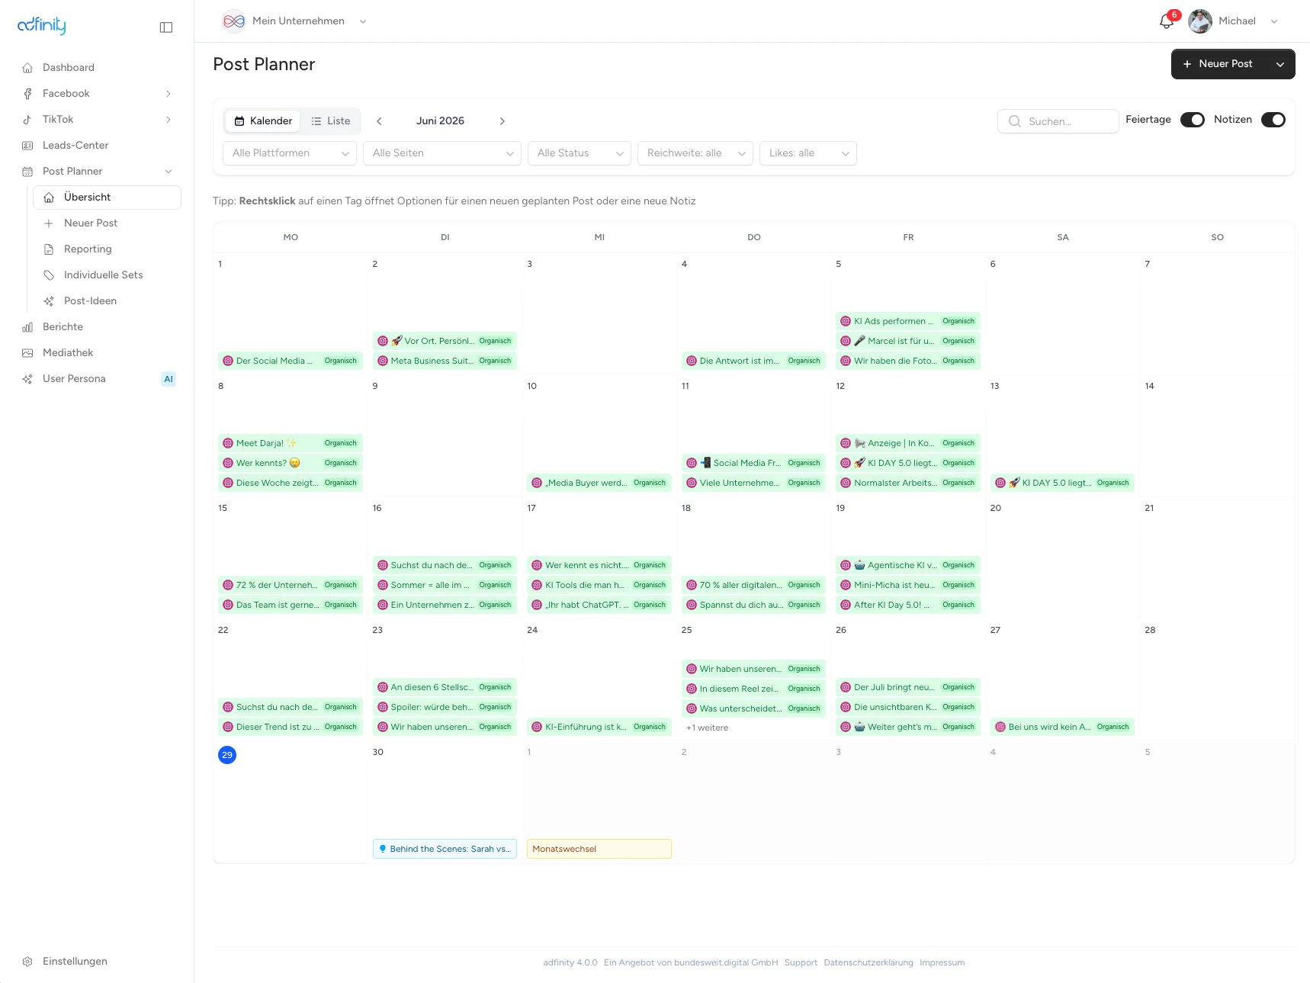Open Neuer Post split-button arrow
The height and width of the screenshot is (983, 1310).
click(x=1280, y=64)
